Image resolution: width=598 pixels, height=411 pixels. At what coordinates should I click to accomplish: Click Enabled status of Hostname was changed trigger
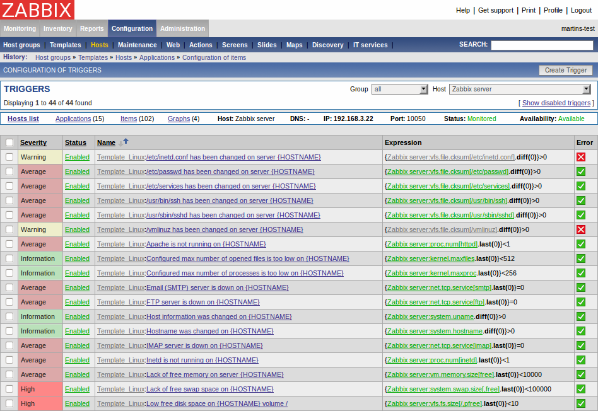77,331
